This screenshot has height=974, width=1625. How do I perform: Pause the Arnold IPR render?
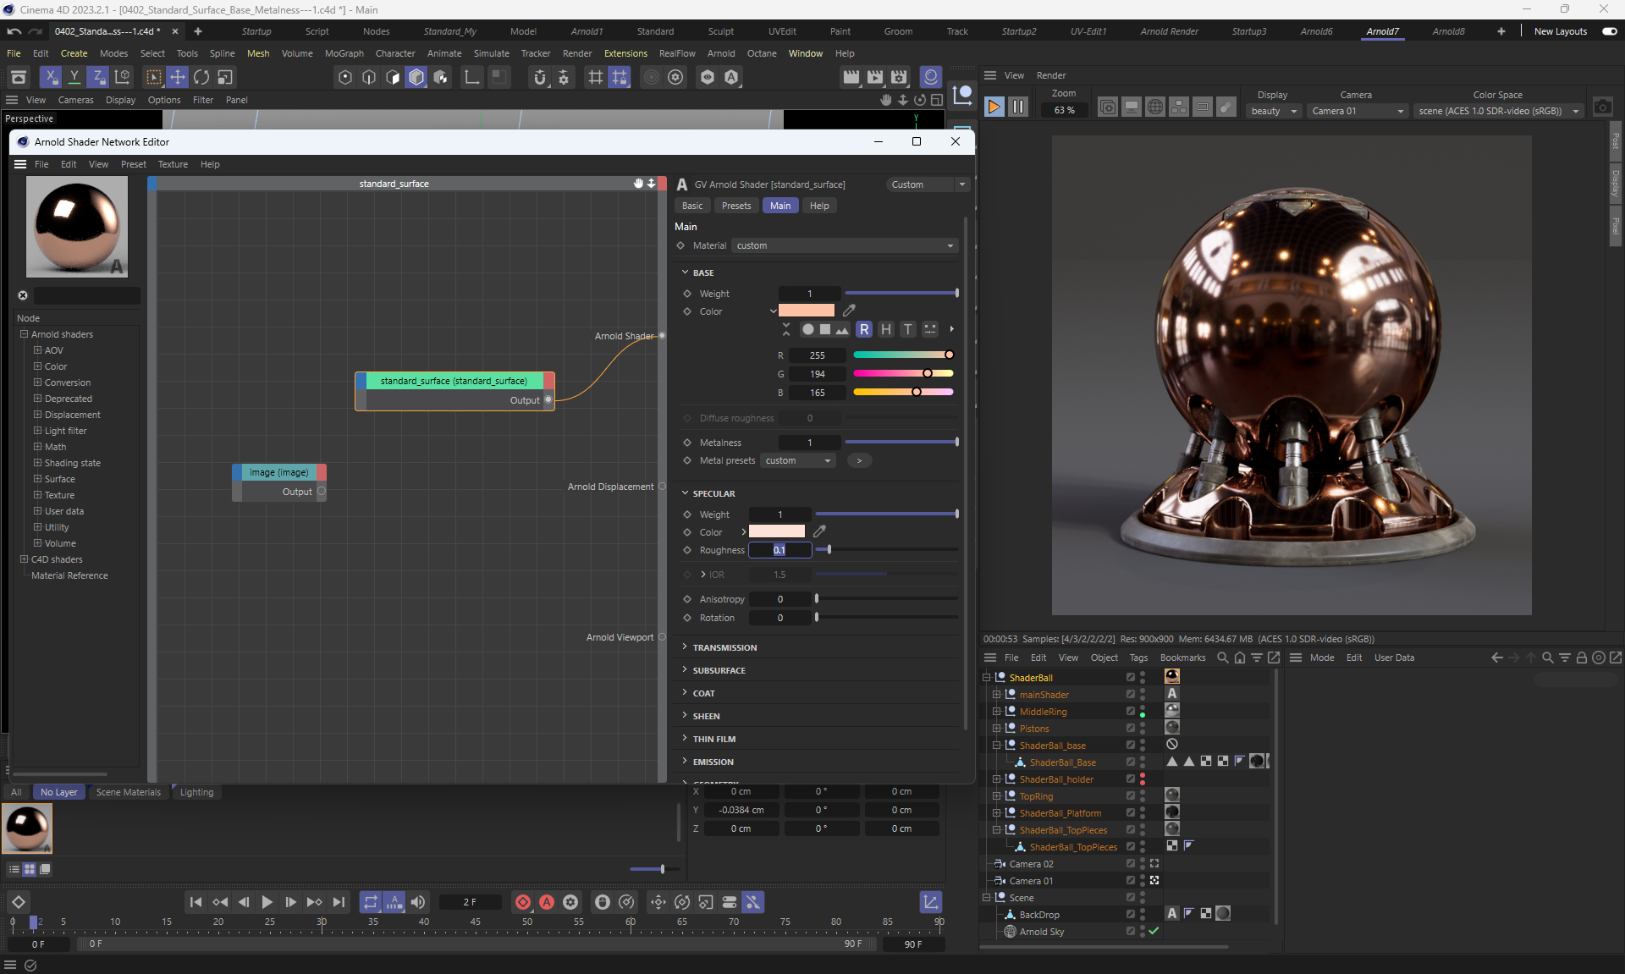click(1018, 107)
